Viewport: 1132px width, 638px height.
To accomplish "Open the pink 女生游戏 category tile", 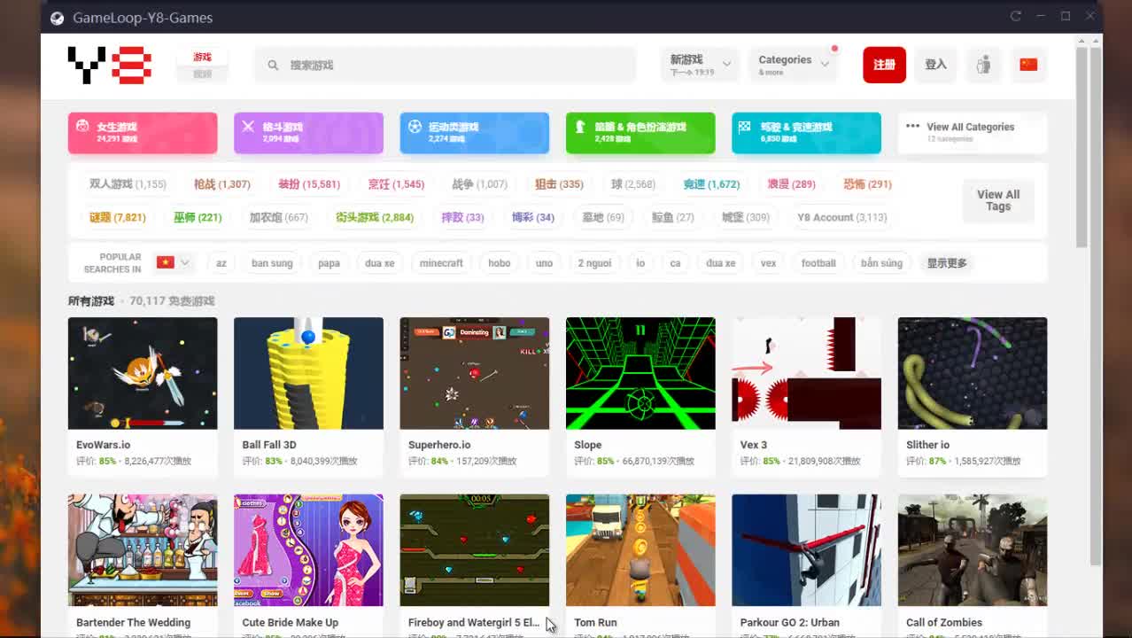I will pyautogui.click(x=143, y=133).
